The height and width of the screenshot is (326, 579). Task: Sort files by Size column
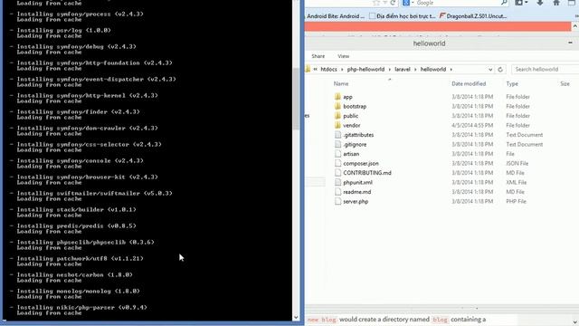pos(565,84)
